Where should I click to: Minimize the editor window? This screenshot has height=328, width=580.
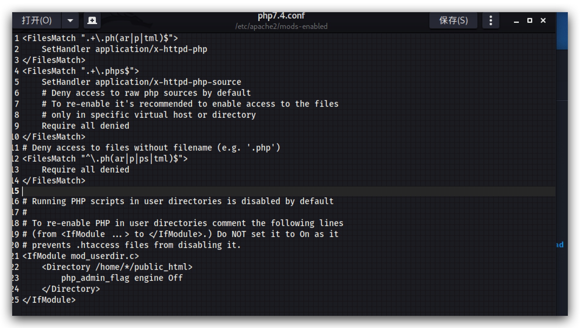[516, 21]
